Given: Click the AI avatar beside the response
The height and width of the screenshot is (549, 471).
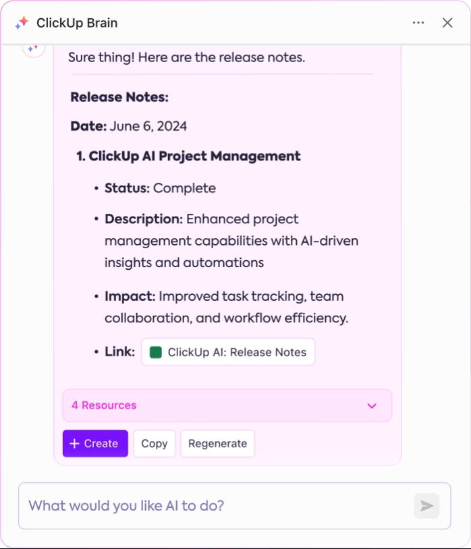Looking at the screenshot, I should point(34,49).
